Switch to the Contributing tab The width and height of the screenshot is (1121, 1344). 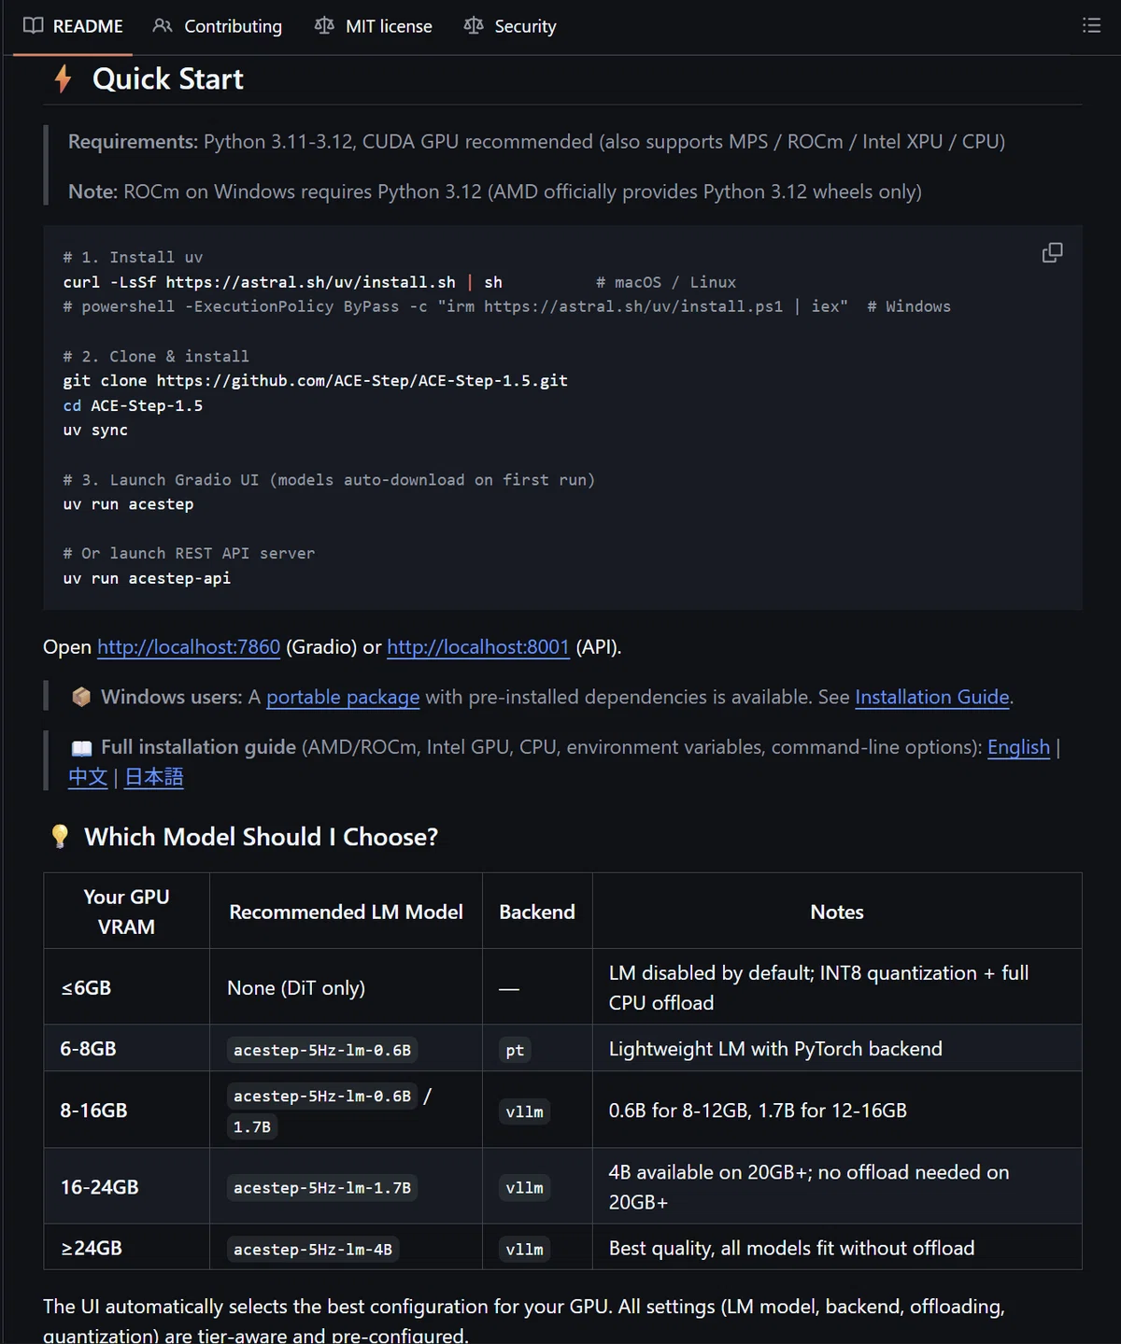pyautogui.click(x=218, y=26)
